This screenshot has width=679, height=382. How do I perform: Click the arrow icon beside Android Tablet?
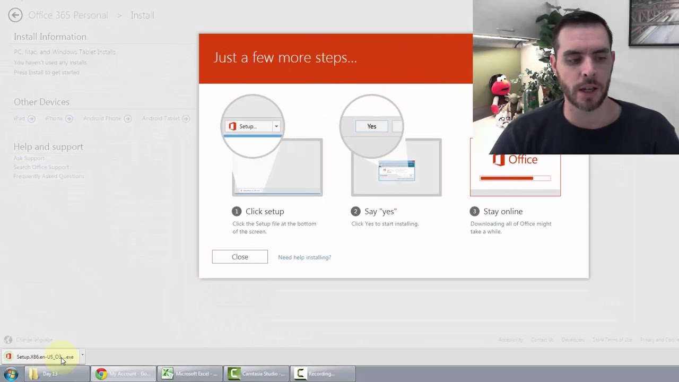click(x=186, y=119)
